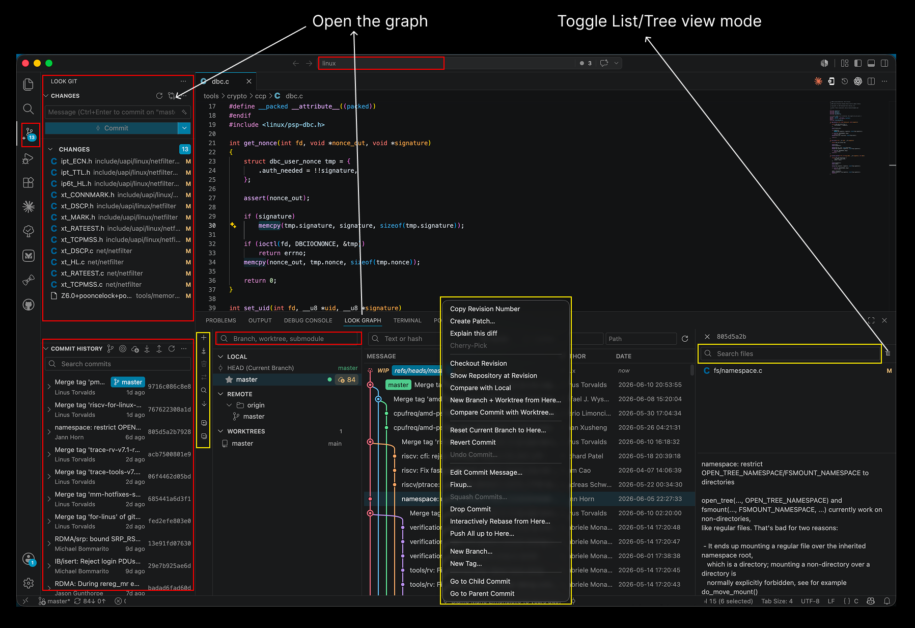Click the orange Claude icon in editor toolbar
The image size is (915, 628).
click(x=818, y=81)
